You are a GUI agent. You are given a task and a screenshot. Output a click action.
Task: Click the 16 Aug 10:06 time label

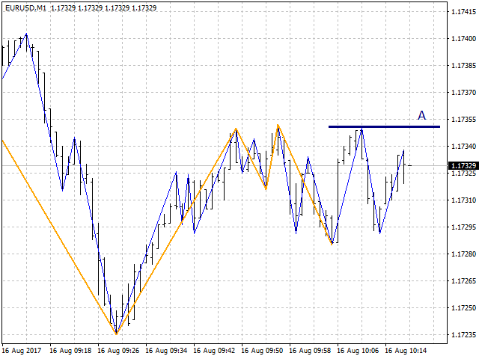pyautogui.click(x=358, y=351)
